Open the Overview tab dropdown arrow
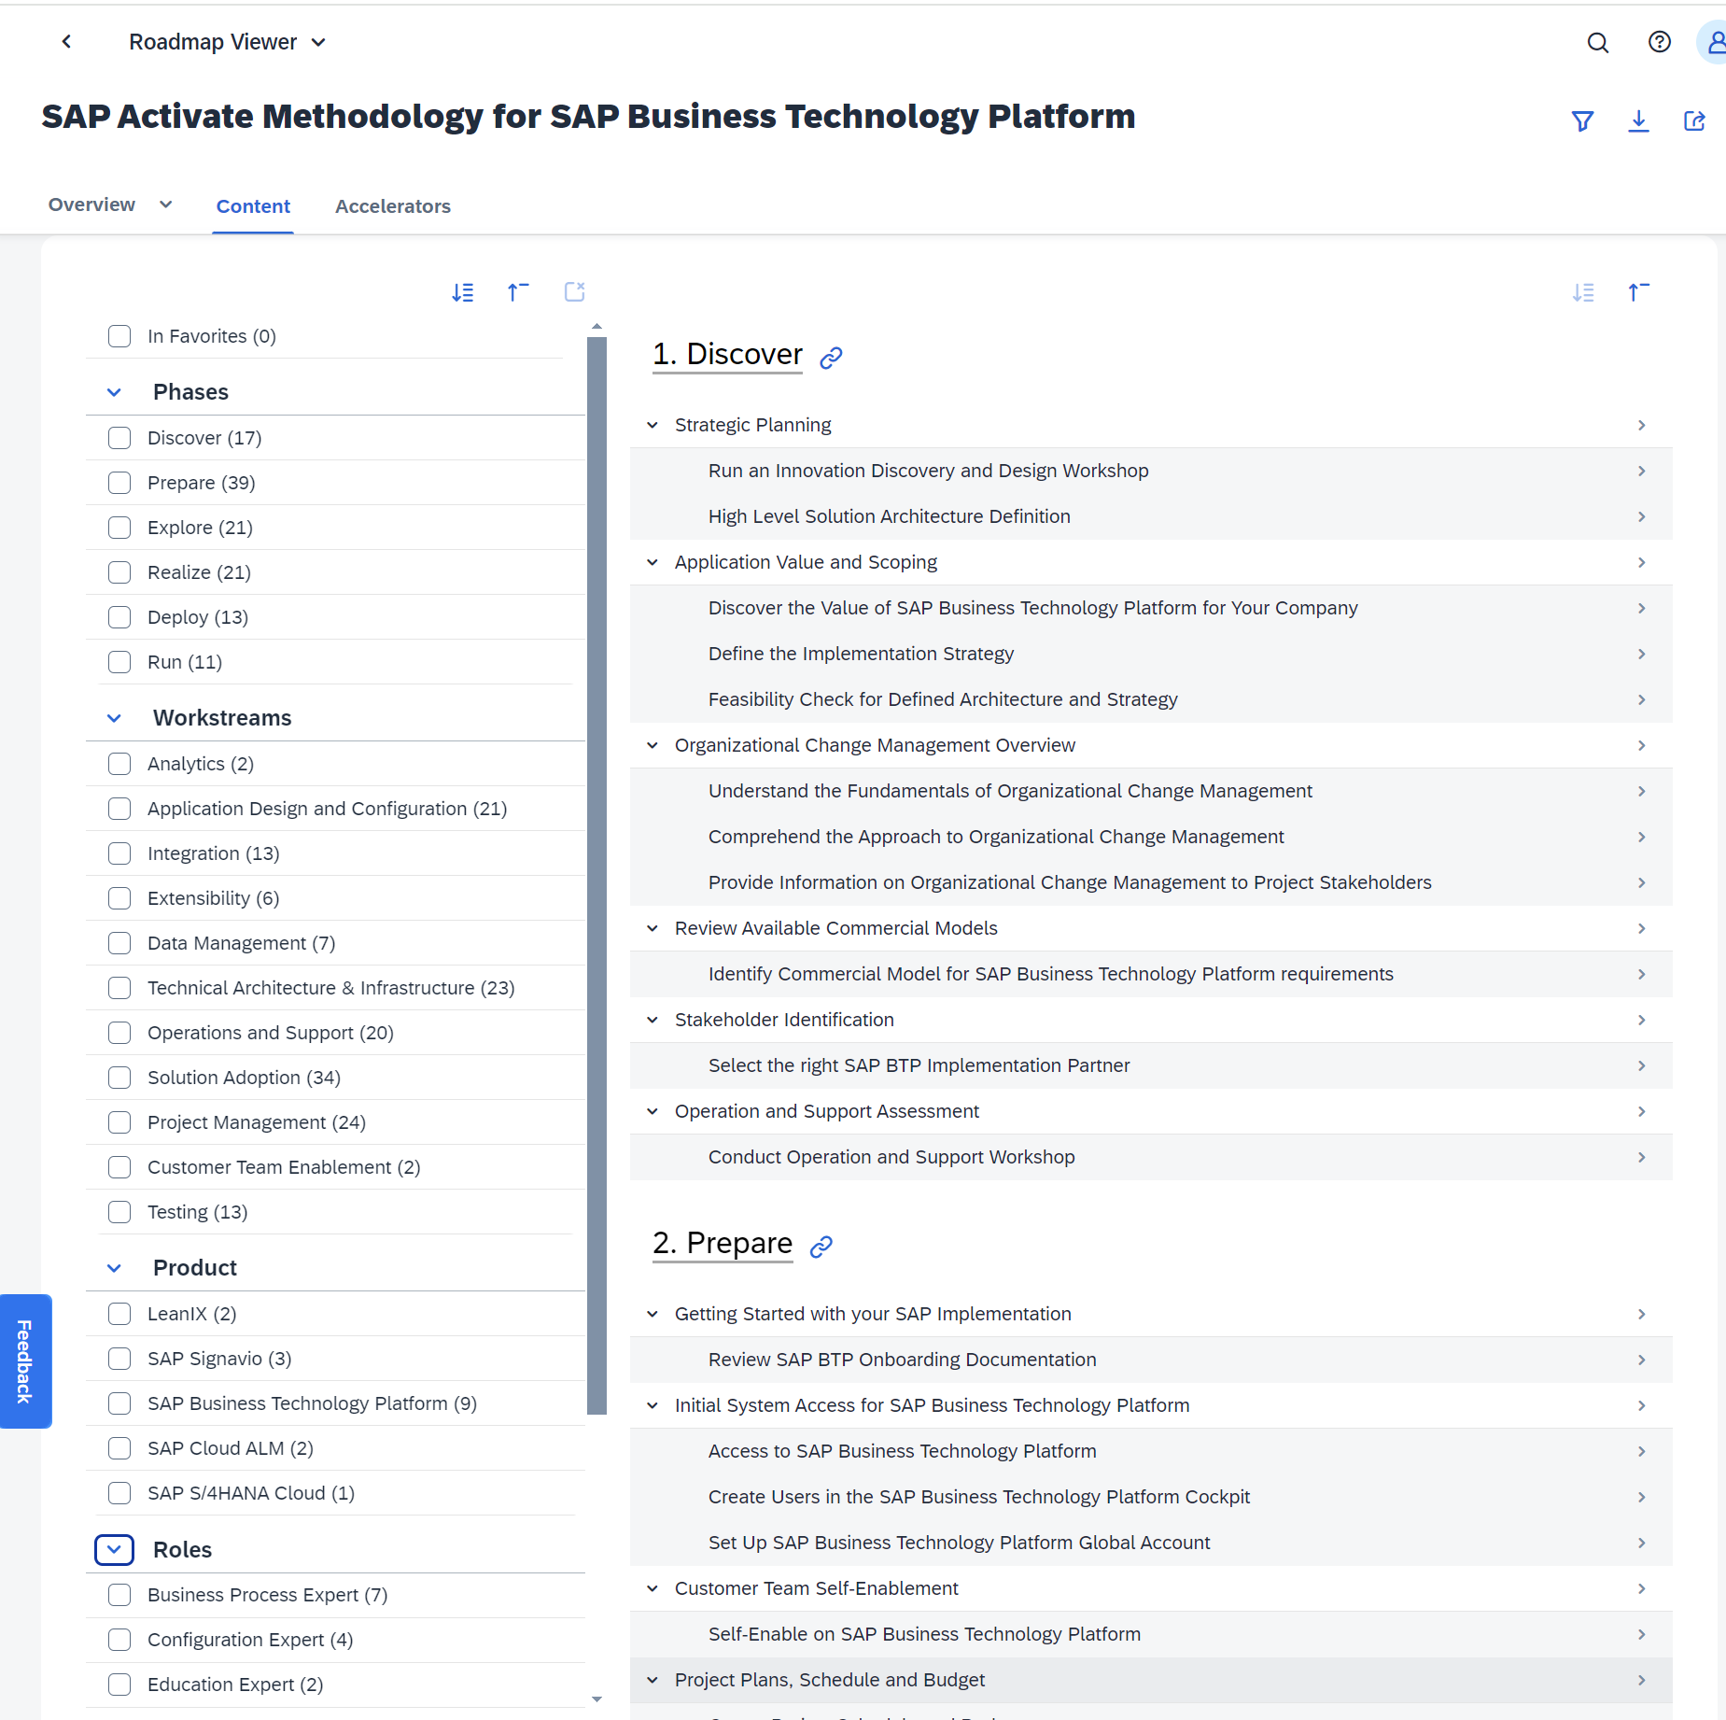1726x1720 pixels. click(166, 204)
